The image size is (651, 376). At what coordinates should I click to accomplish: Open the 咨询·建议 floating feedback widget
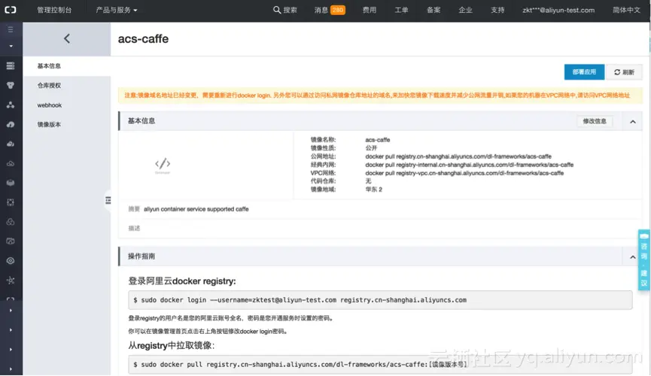644,259
